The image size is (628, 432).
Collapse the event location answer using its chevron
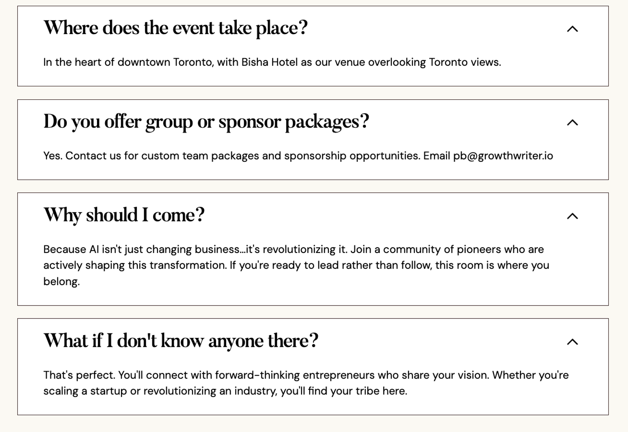(x=572, y=29)
